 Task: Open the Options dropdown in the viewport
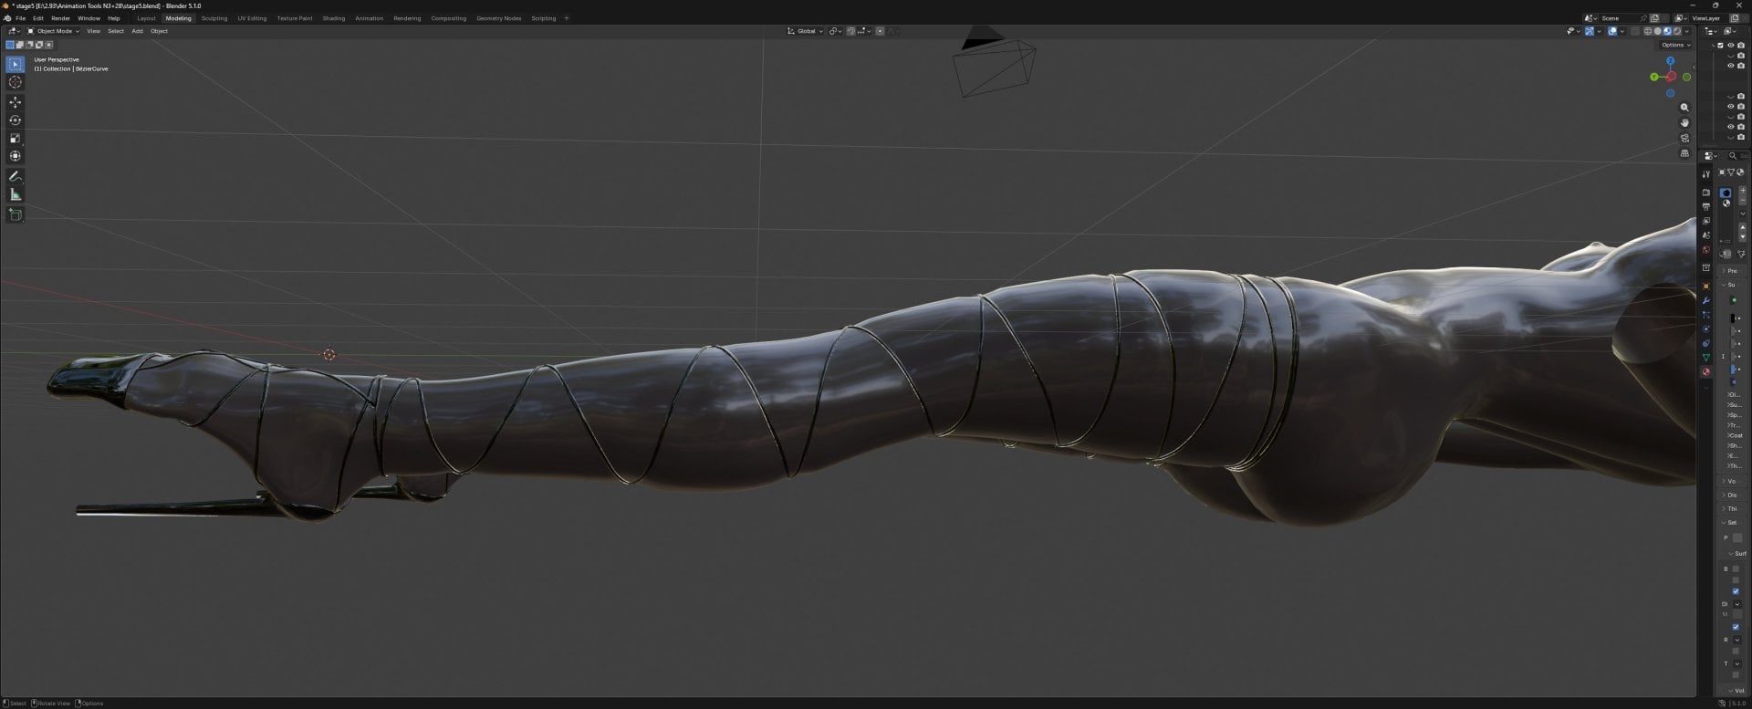pos(1675,45)
